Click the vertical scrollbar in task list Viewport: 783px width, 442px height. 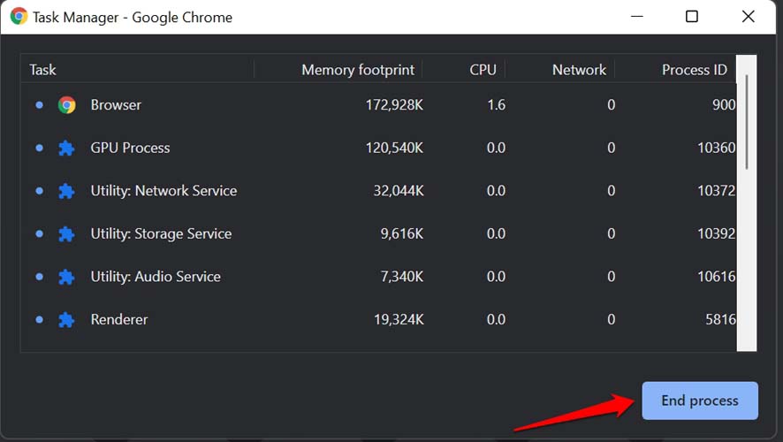(747, 122)
